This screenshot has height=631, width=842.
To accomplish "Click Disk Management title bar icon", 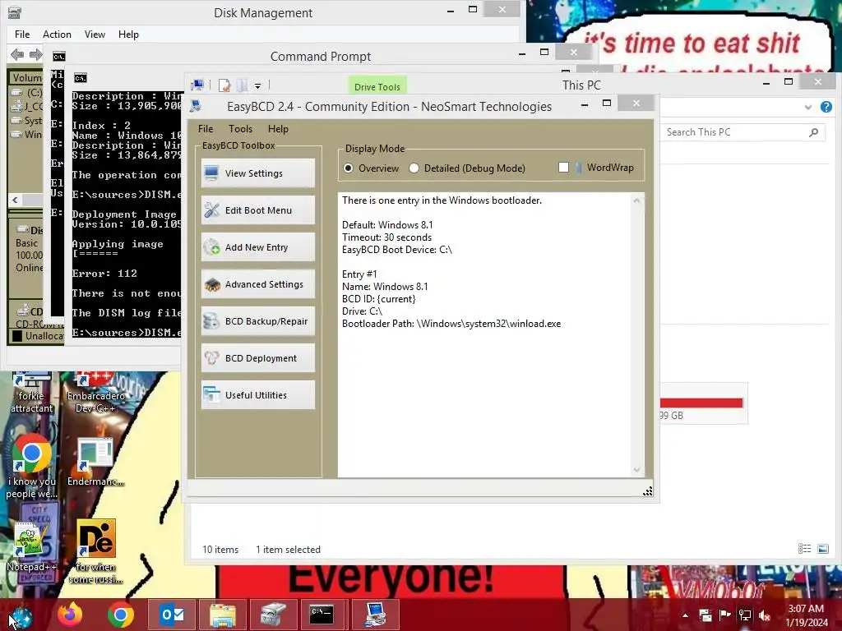I will tap(15, 12).
